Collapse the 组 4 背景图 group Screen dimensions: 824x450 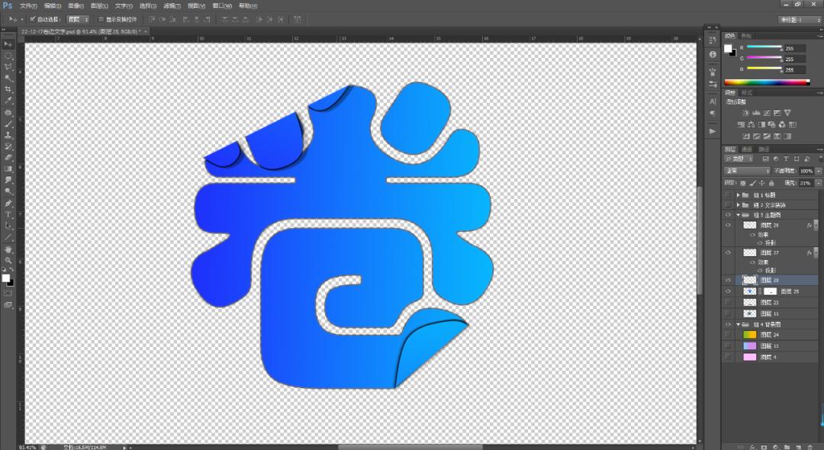click(x=739, y=324)
